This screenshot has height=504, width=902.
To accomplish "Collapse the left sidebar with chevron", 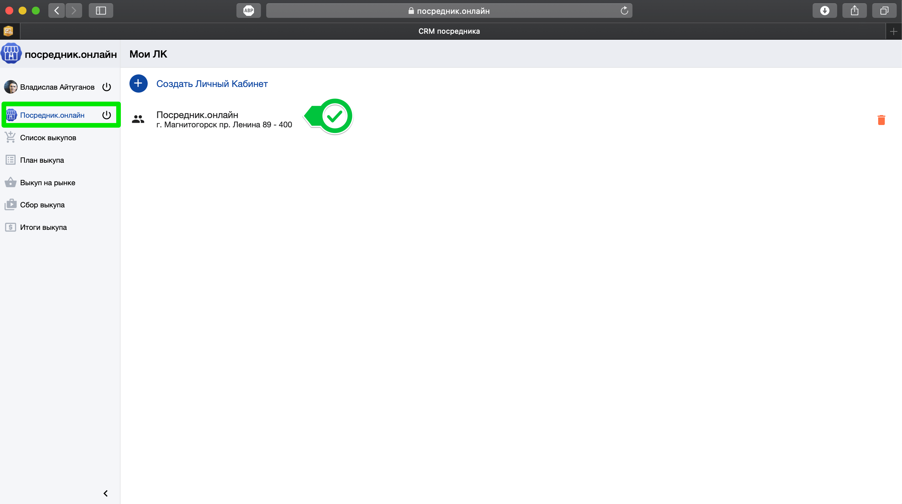I will (x=105, y=493).
